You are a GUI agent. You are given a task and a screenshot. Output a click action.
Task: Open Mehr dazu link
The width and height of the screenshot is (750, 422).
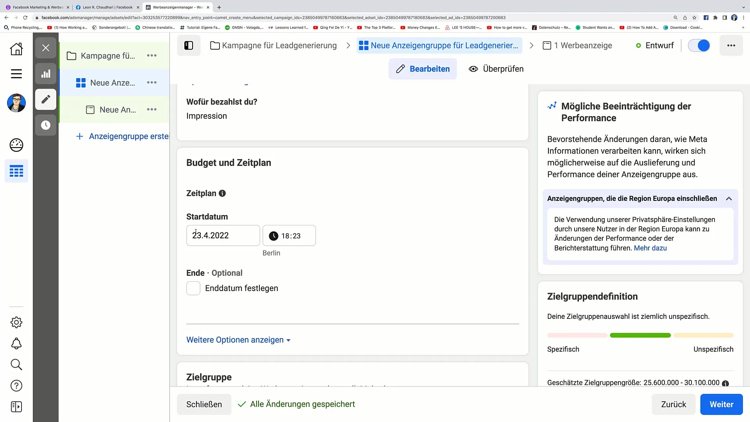click(650, 248)
